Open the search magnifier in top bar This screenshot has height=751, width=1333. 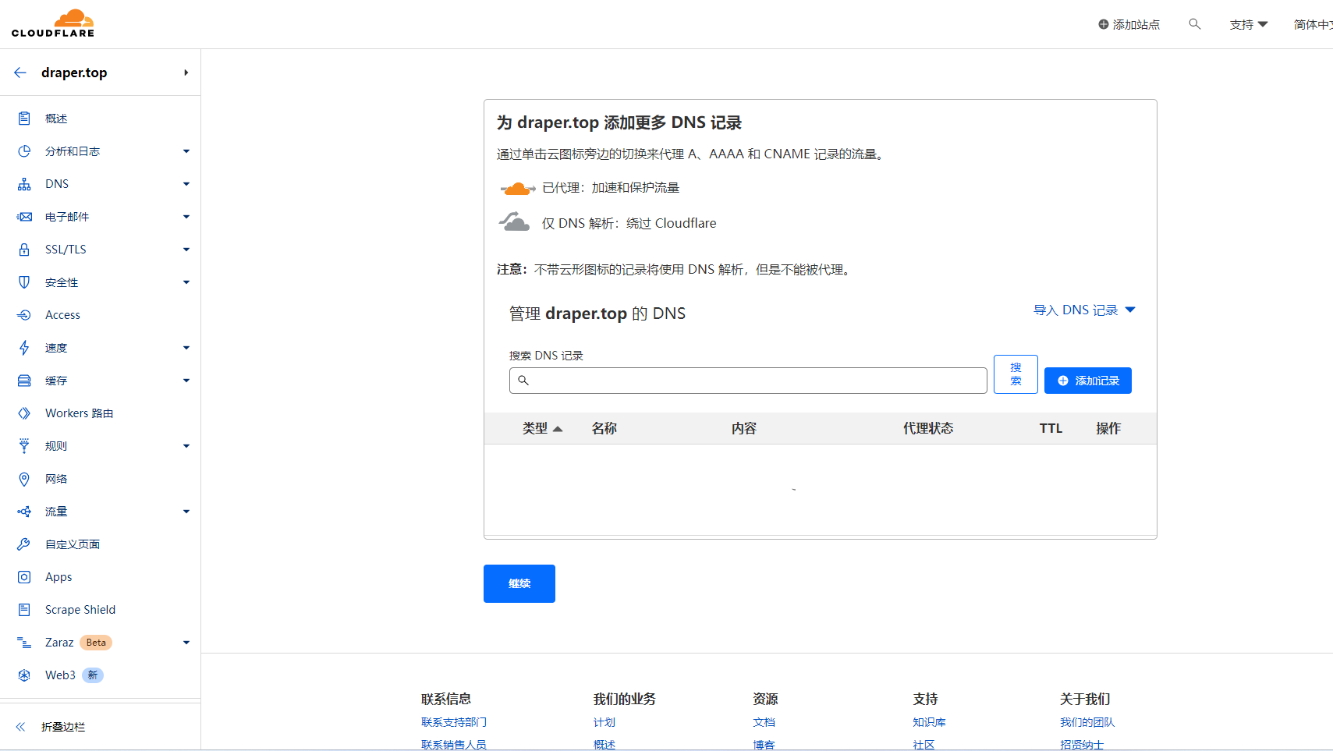click(x=1194, y=24)
